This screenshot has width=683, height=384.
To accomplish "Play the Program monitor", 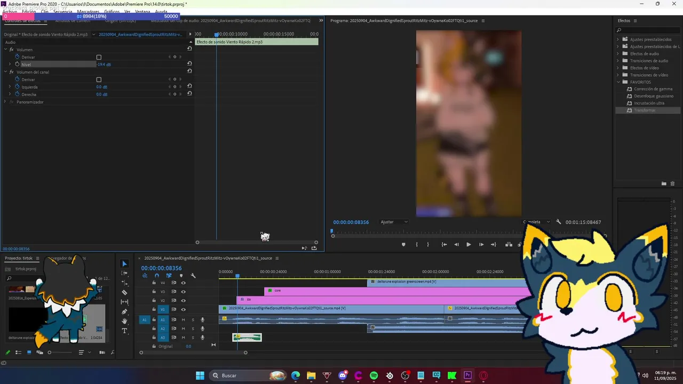I will tap(468, 244).
